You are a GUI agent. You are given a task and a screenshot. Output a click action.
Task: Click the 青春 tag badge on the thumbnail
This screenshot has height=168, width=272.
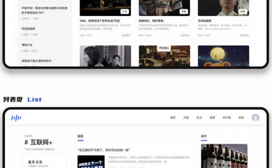tap(183, 12)
